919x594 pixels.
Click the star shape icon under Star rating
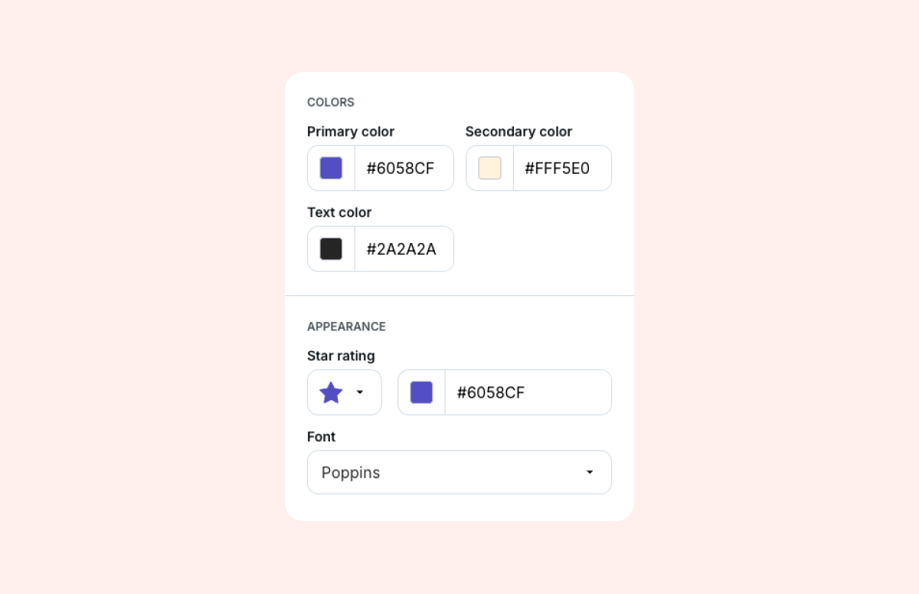coord(331,392)
